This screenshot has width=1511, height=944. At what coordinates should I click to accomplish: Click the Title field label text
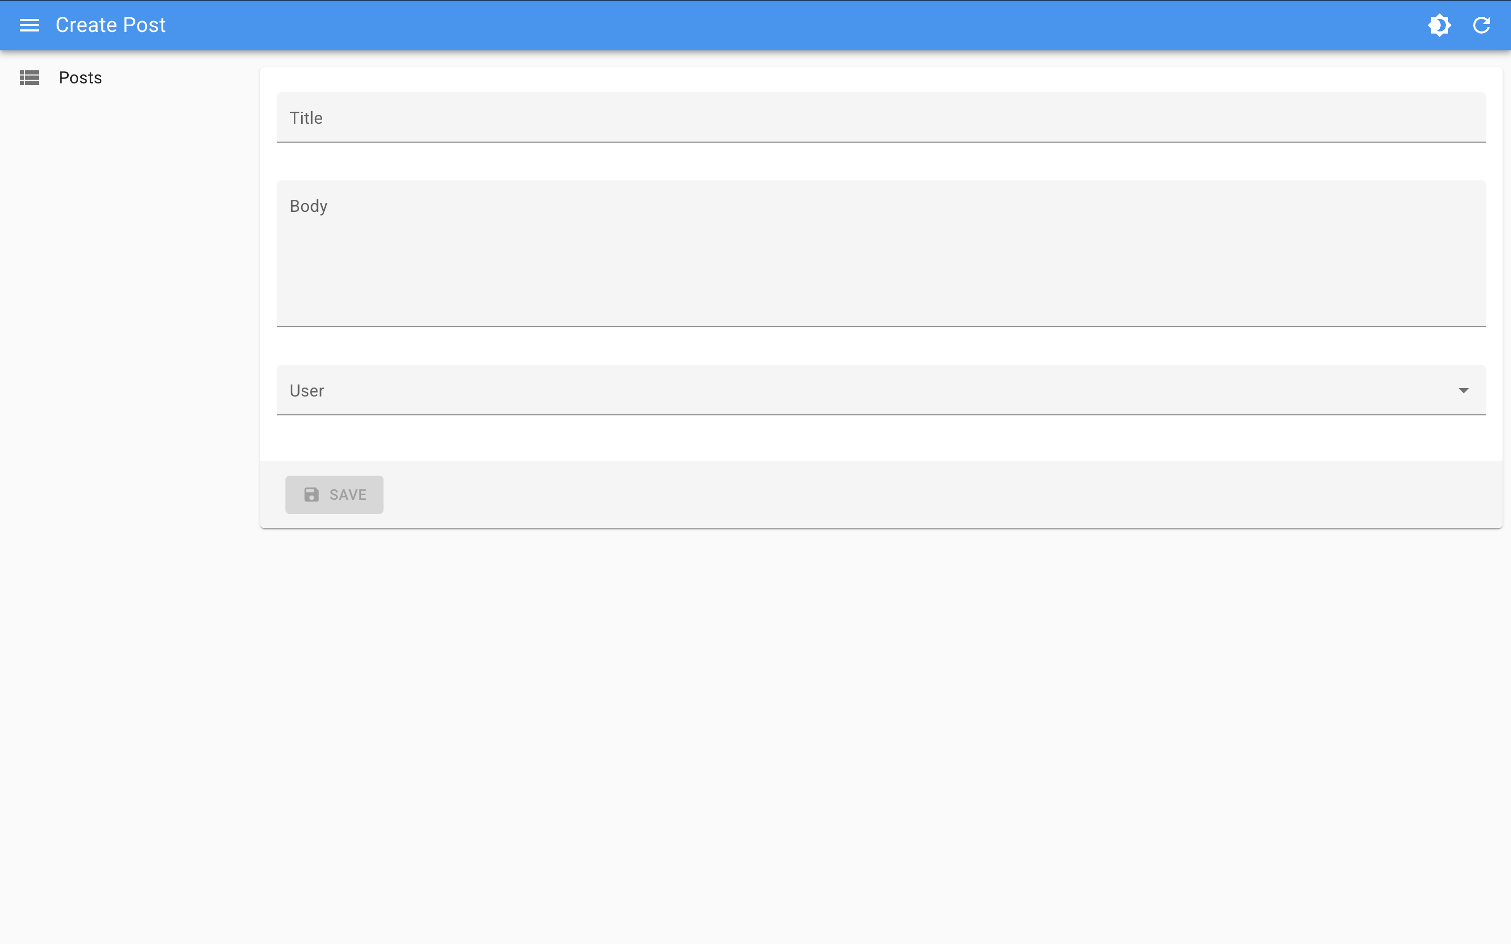coord(306,118)
